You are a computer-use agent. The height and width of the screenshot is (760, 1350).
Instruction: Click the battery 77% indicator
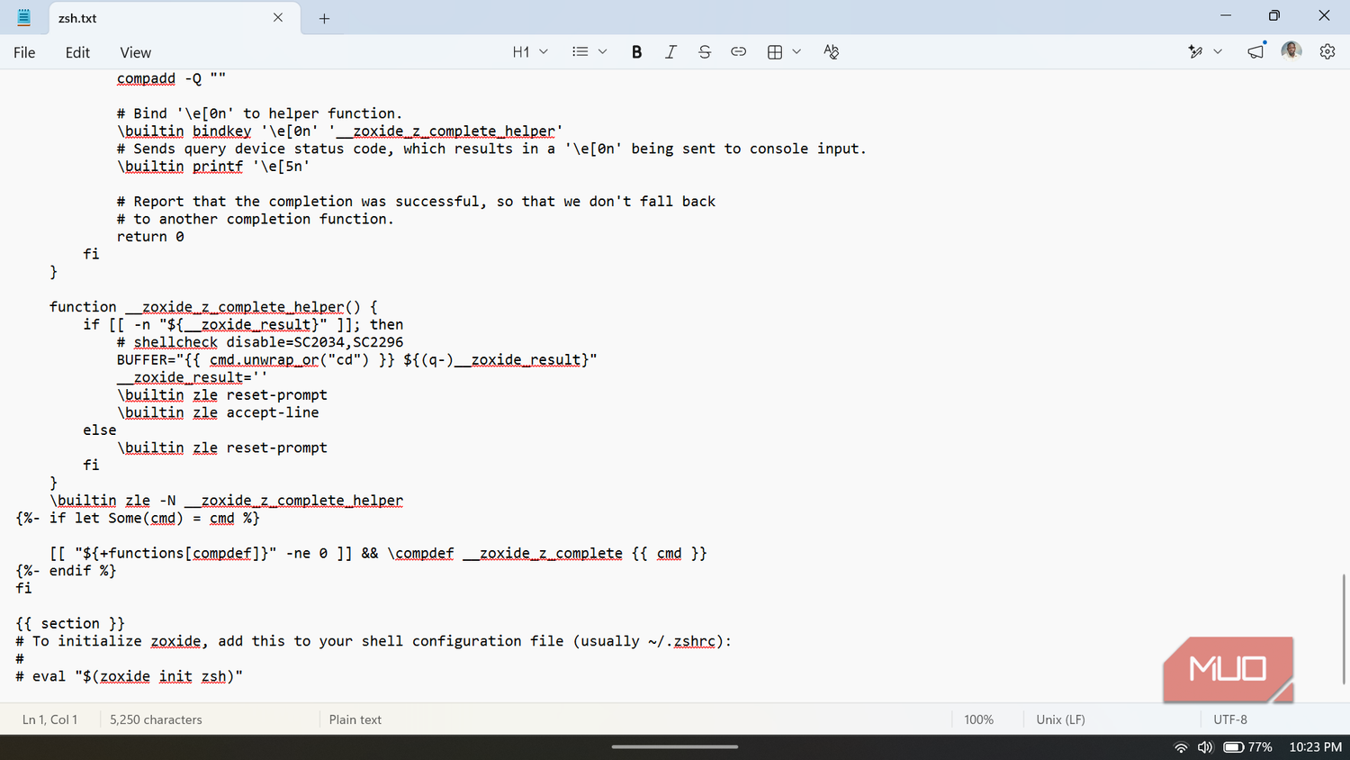point(1247,747)
